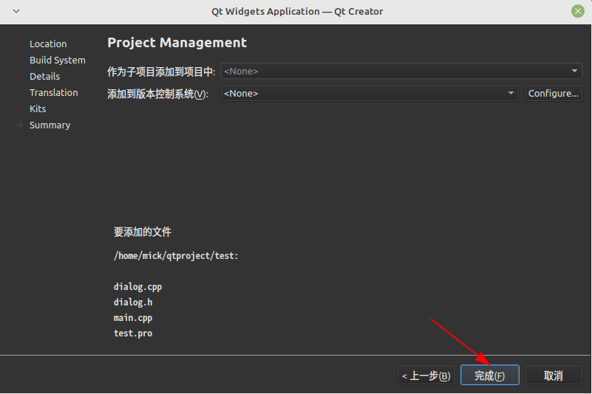
Task: Click test.pro in the file list
Action: coord(133,333)
